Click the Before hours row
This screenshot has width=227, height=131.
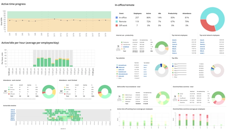click(x=135, y=95)
